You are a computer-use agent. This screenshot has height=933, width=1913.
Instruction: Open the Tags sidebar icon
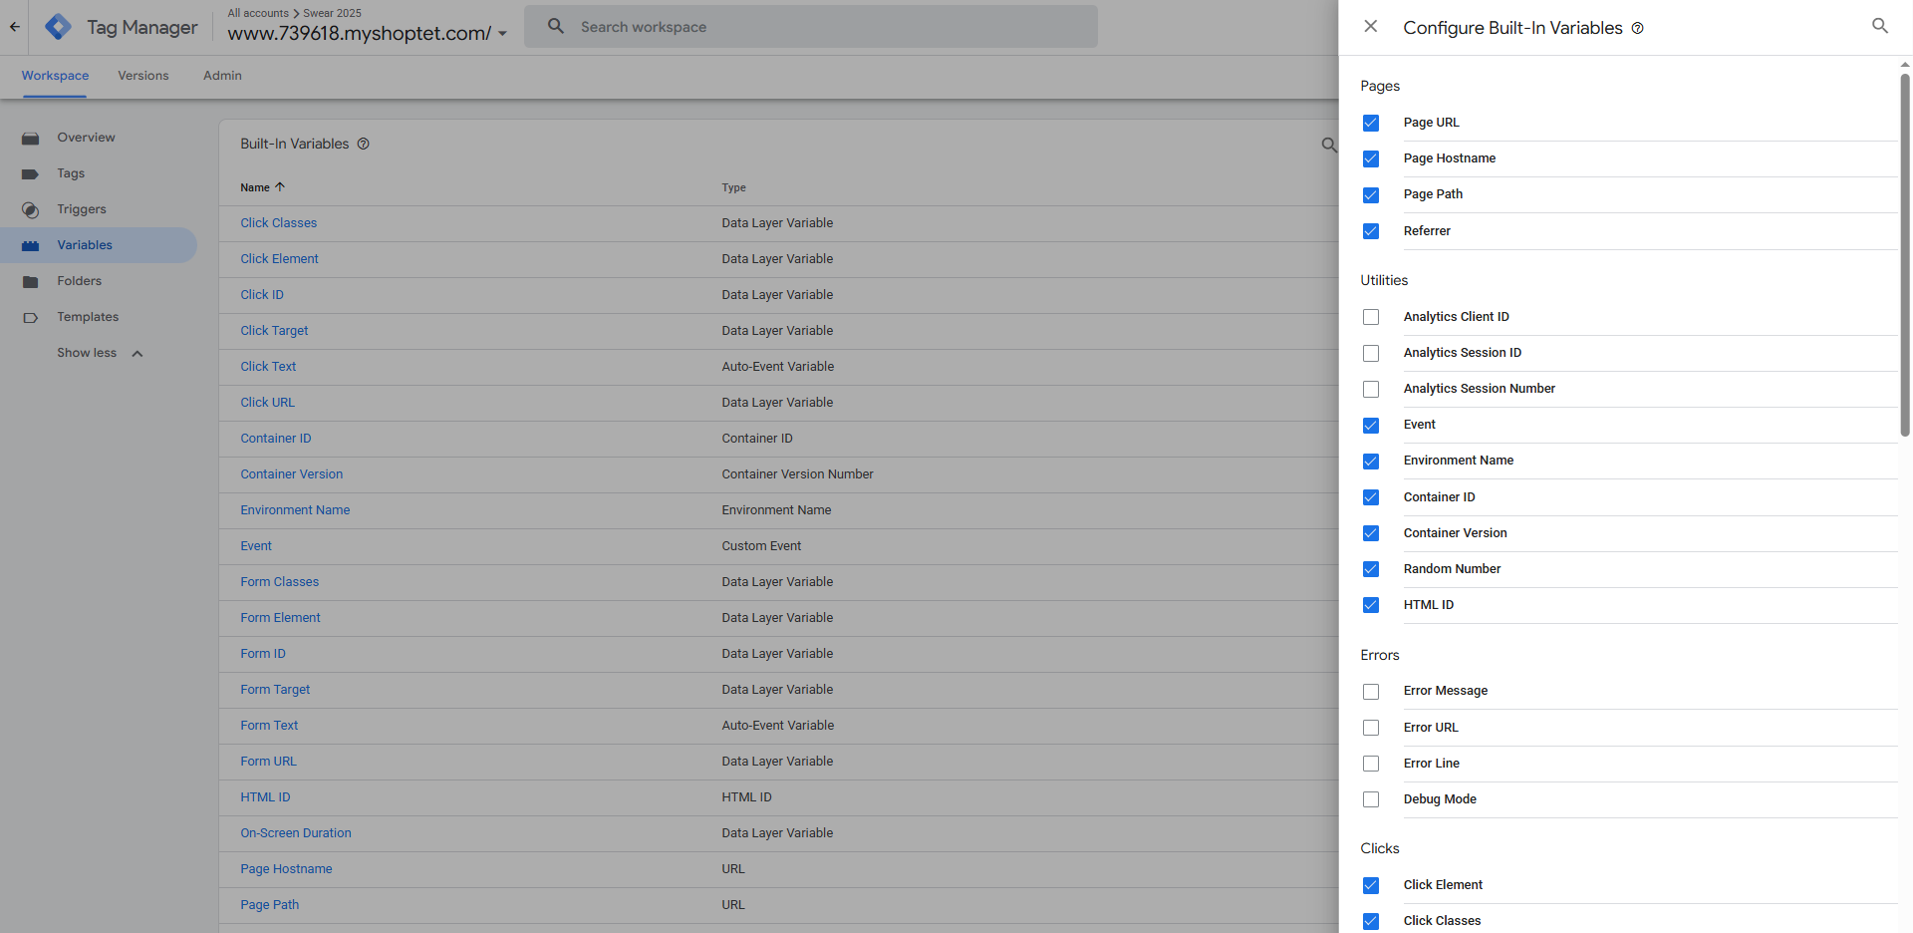pyautogui.click(x=31, y=174)
